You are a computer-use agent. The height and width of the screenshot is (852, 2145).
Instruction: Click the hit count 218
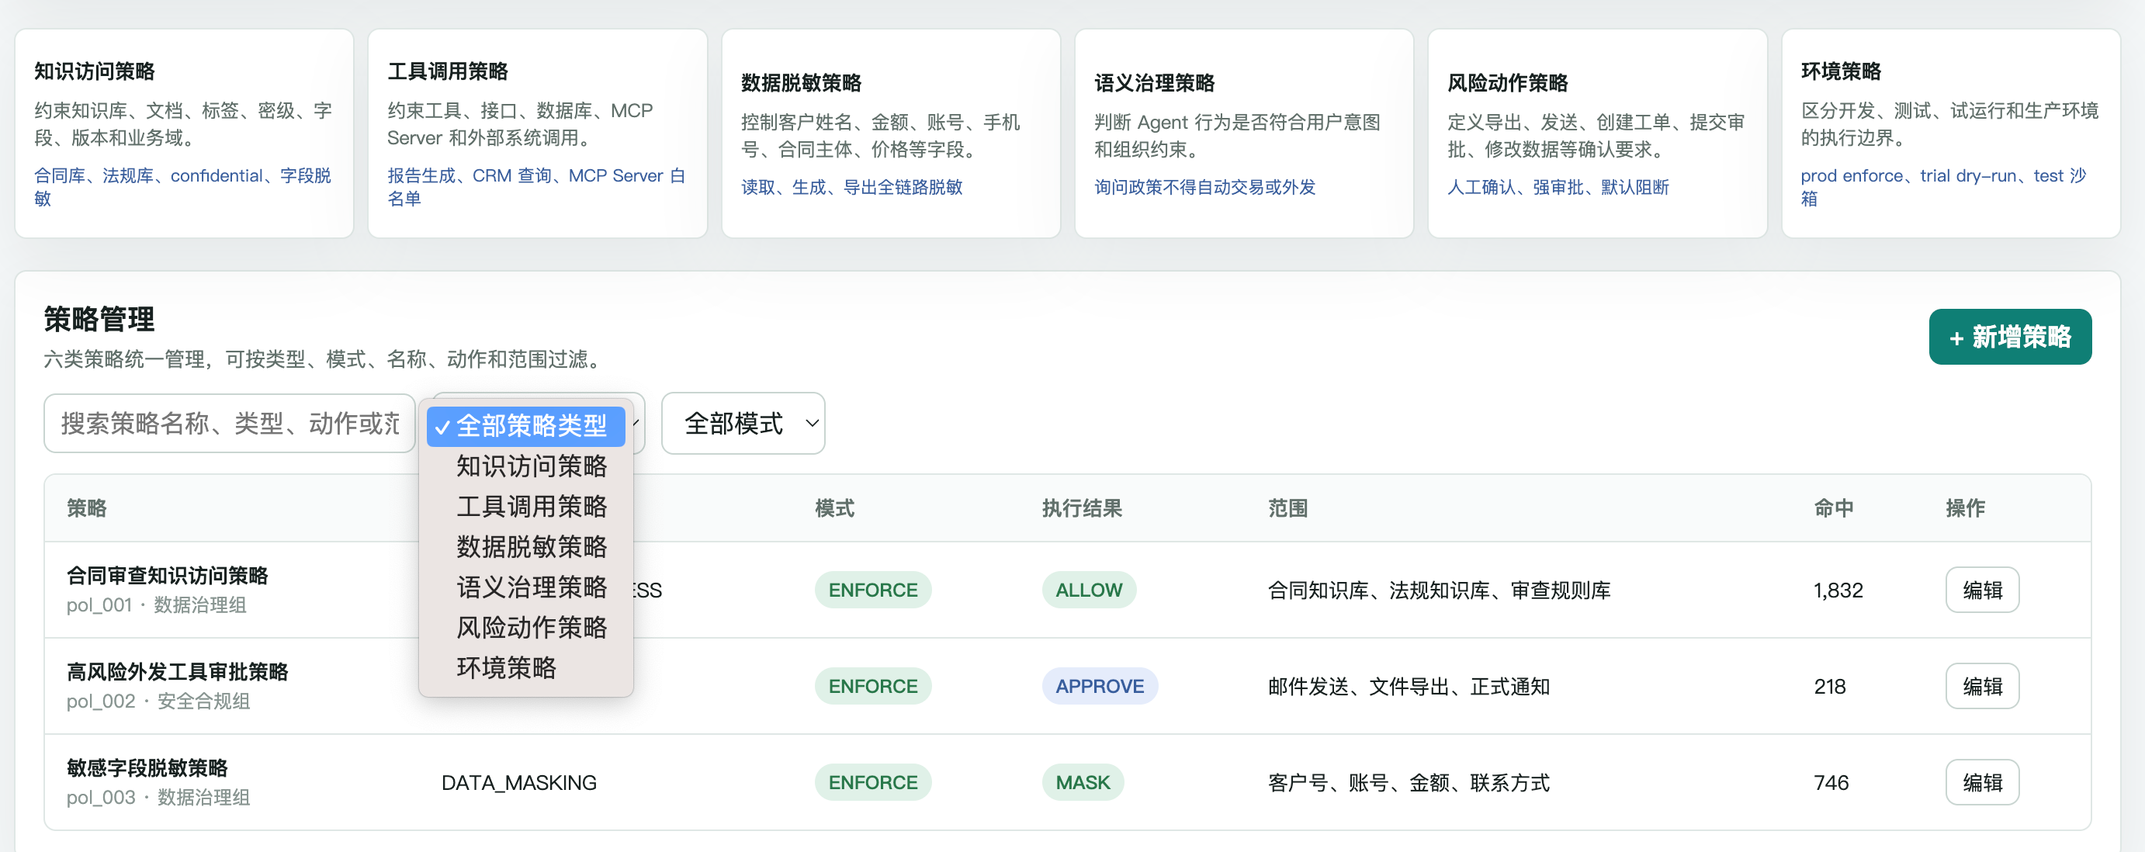1829,686
